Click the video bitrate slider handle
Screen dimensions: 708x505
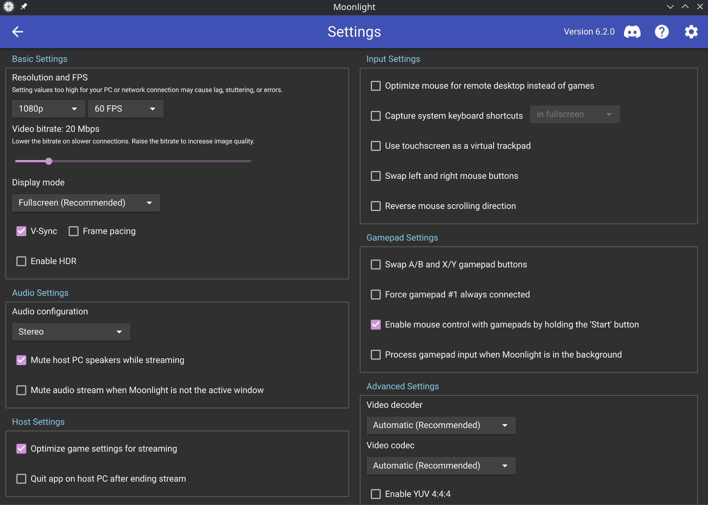coord(49,161)
